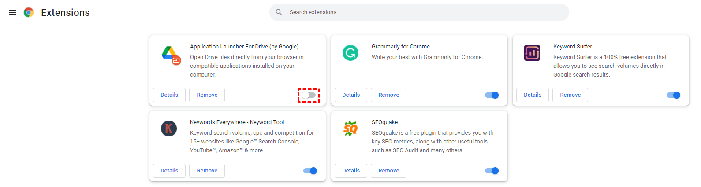Image resolution: width=701 pixels, height=187 pixels.
Task: Click the Search extensions field
Action: (x=423, y=12)
